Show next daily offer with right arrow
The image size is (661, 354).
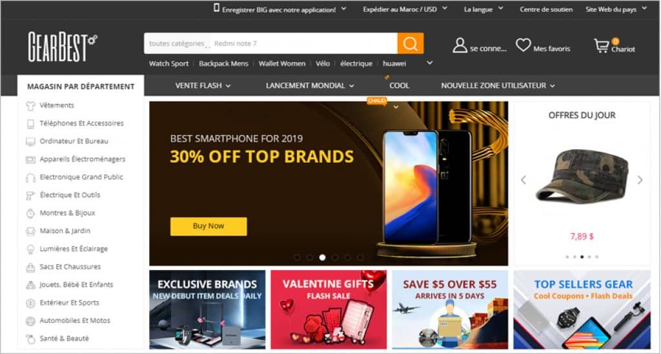[640, 180]
